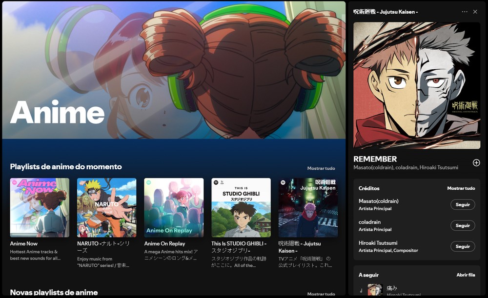Viewport: 488px width, 298px height.
Task: Click the Créditos section heading
Action: (369, 188)
